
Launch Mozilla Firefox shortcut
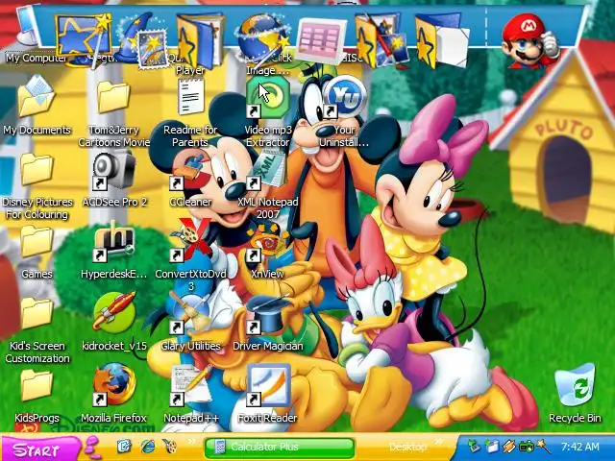[114, 384]
